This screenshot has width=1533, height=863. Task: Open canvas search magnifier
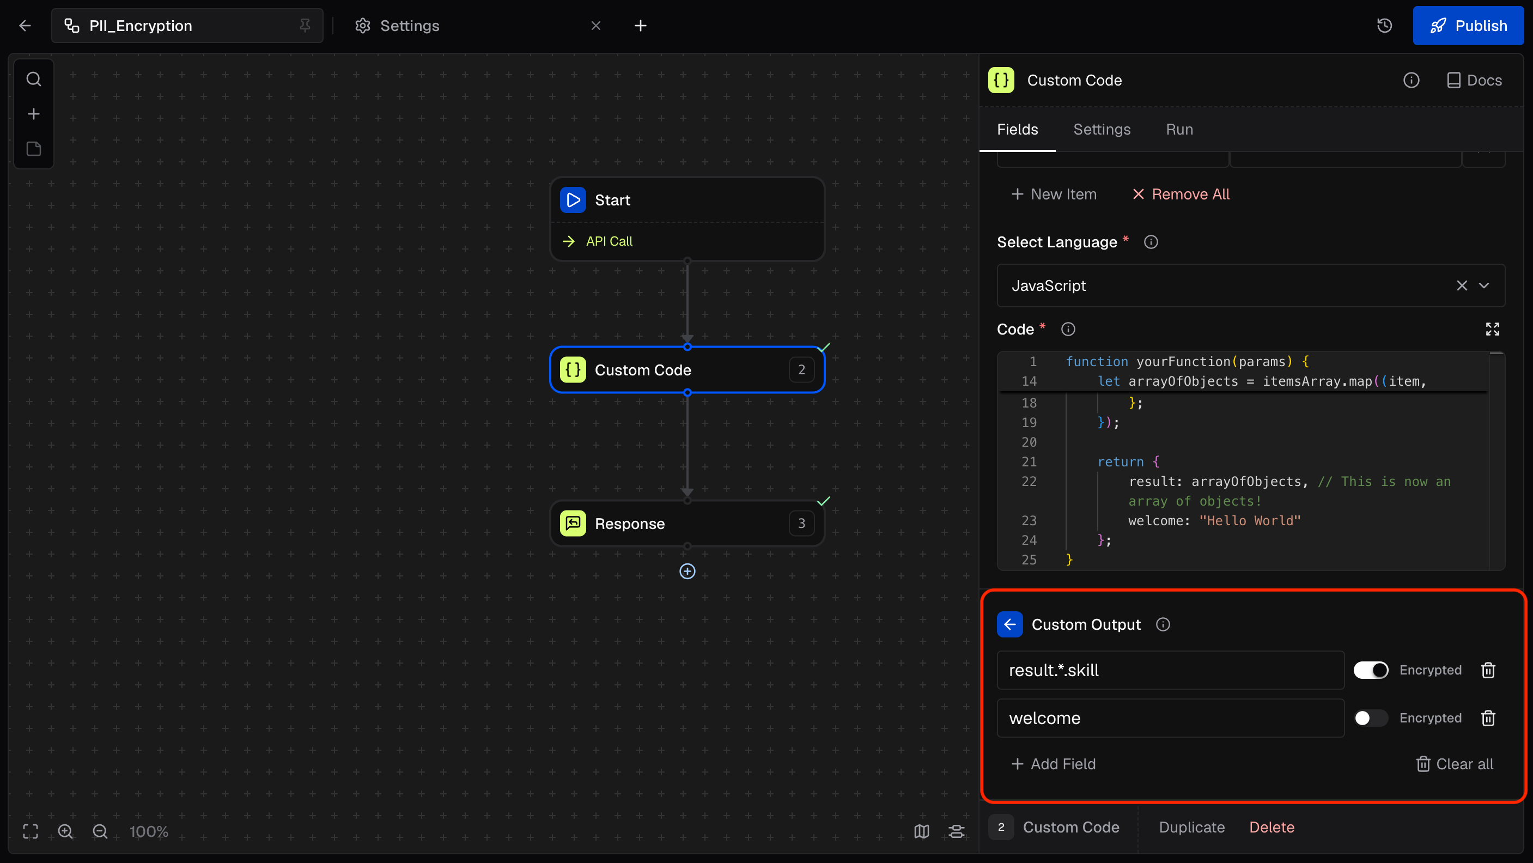tap(34, 79)
